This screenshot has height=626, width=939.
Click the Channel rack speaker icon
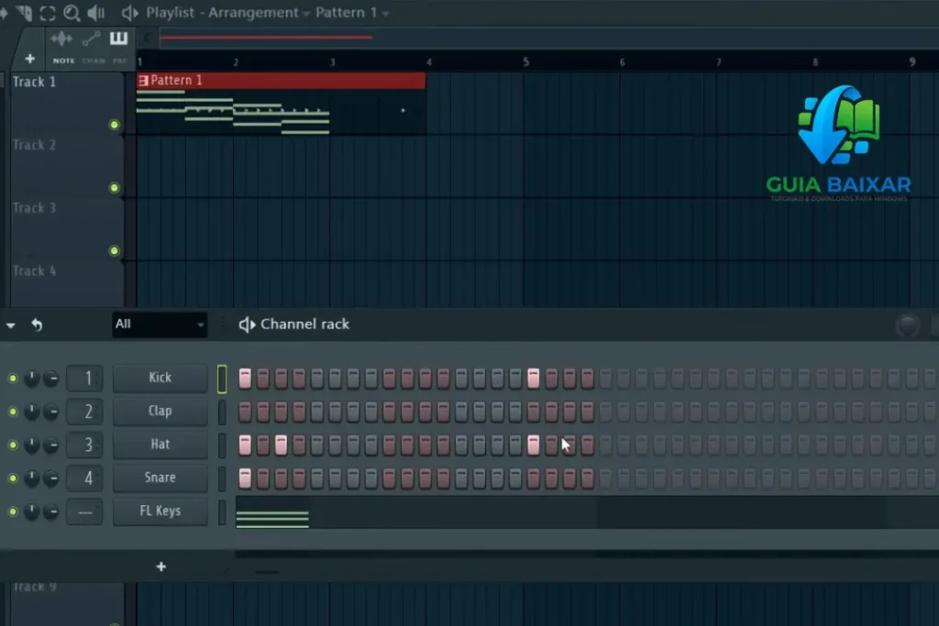pos(247,324)
